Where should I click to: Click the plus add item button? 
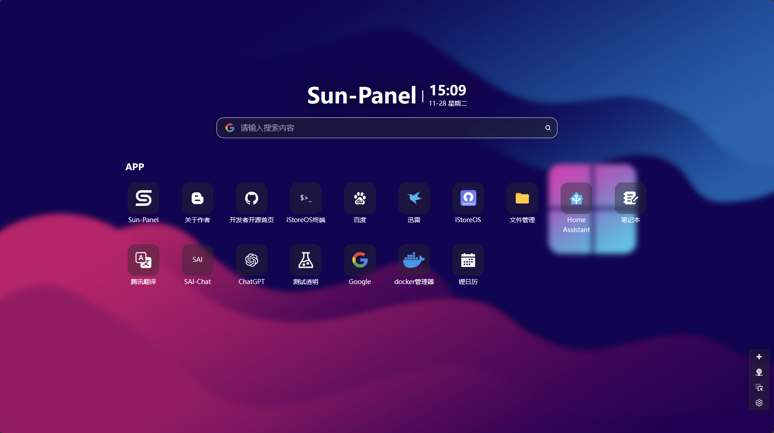(759, 357)
